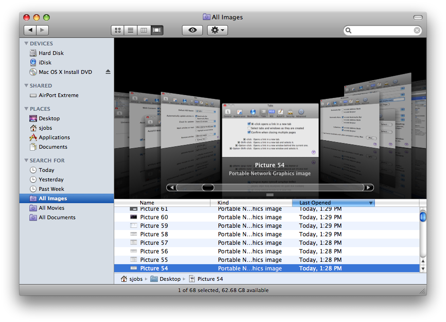Select the Picture 57 row
Viewport: 446px width, 322px height.
click(x=267, y=243)
